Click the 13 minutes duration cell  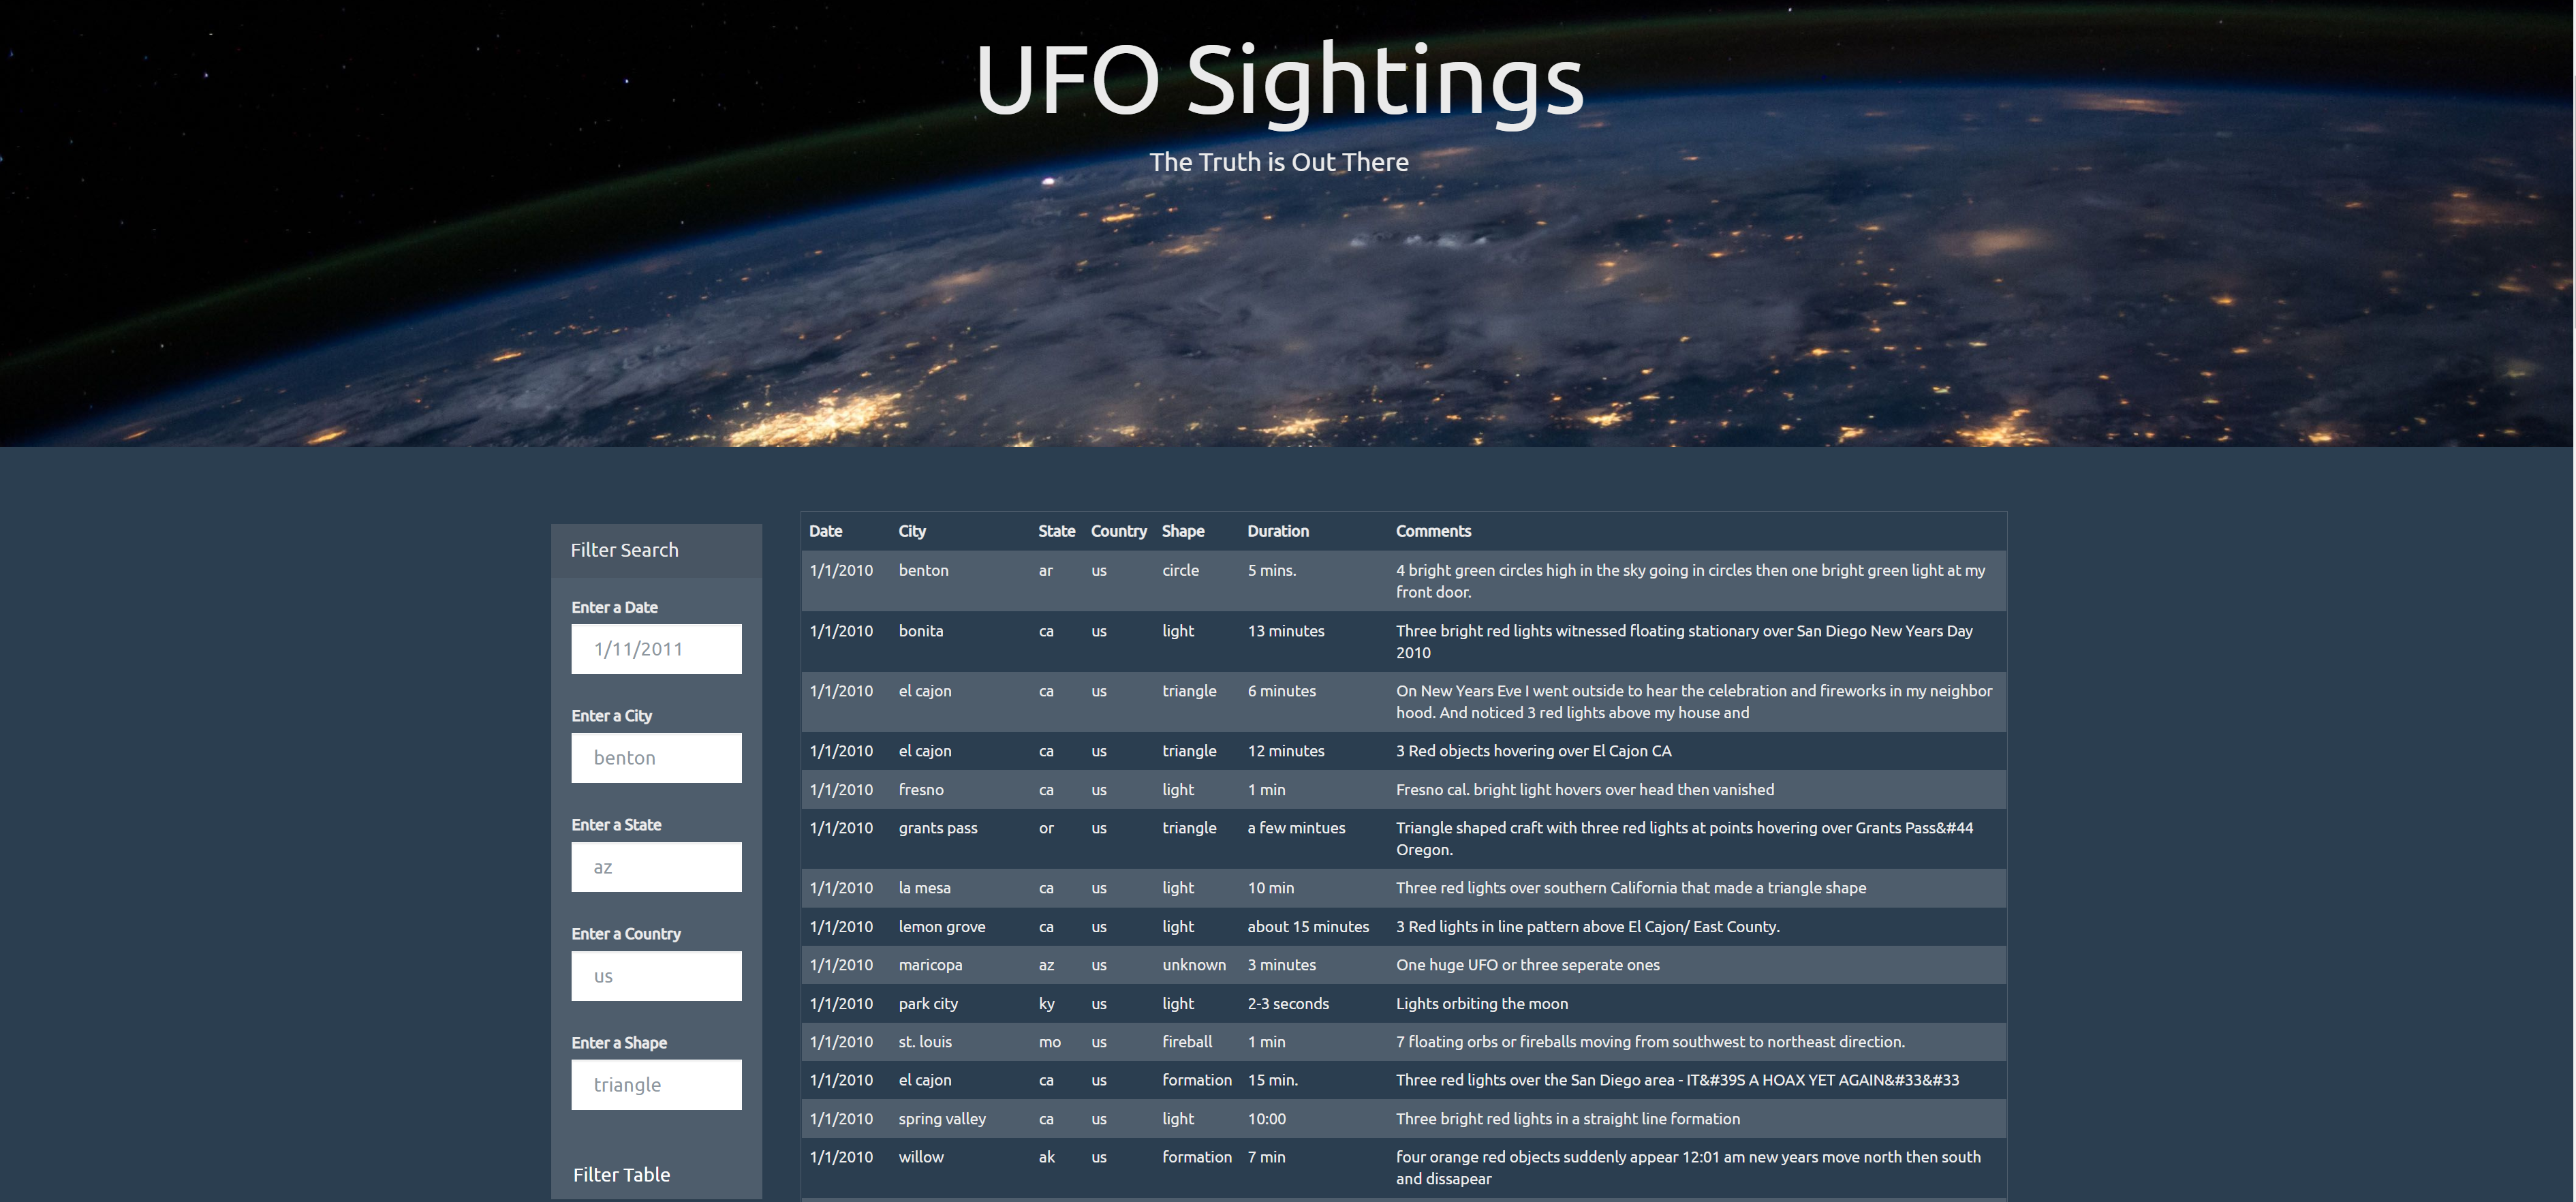[x=1286, y=631]
